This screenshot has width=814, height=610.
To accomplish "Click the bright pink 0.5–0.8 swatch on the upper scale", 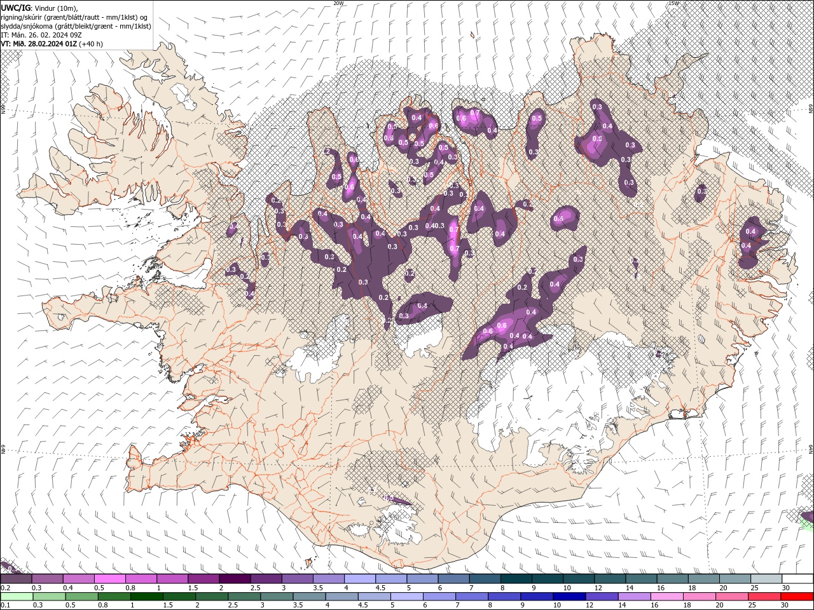I will pos(111,579).
